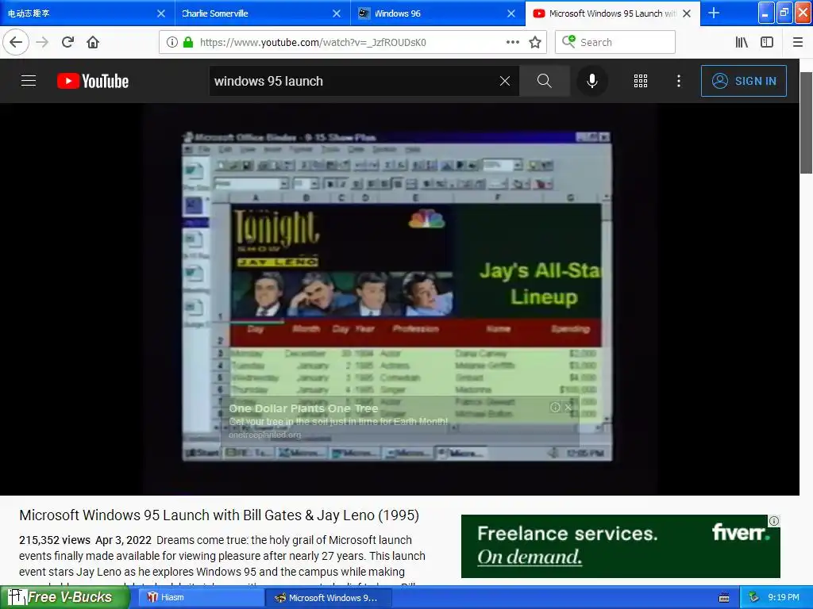Reload the current page
The width and height of the screenshot is (813, 609).
point(67,42)
